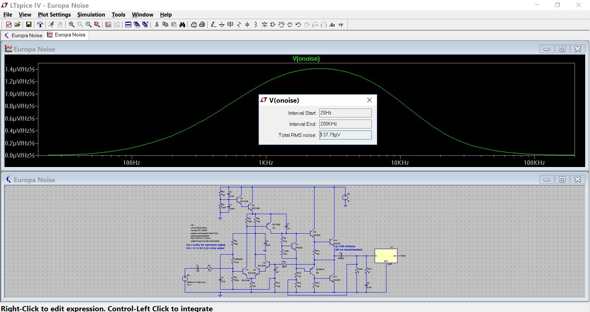Minimize the Europa Noise plot pane
This screenshot has width=590, height=312.
(546, 49)
